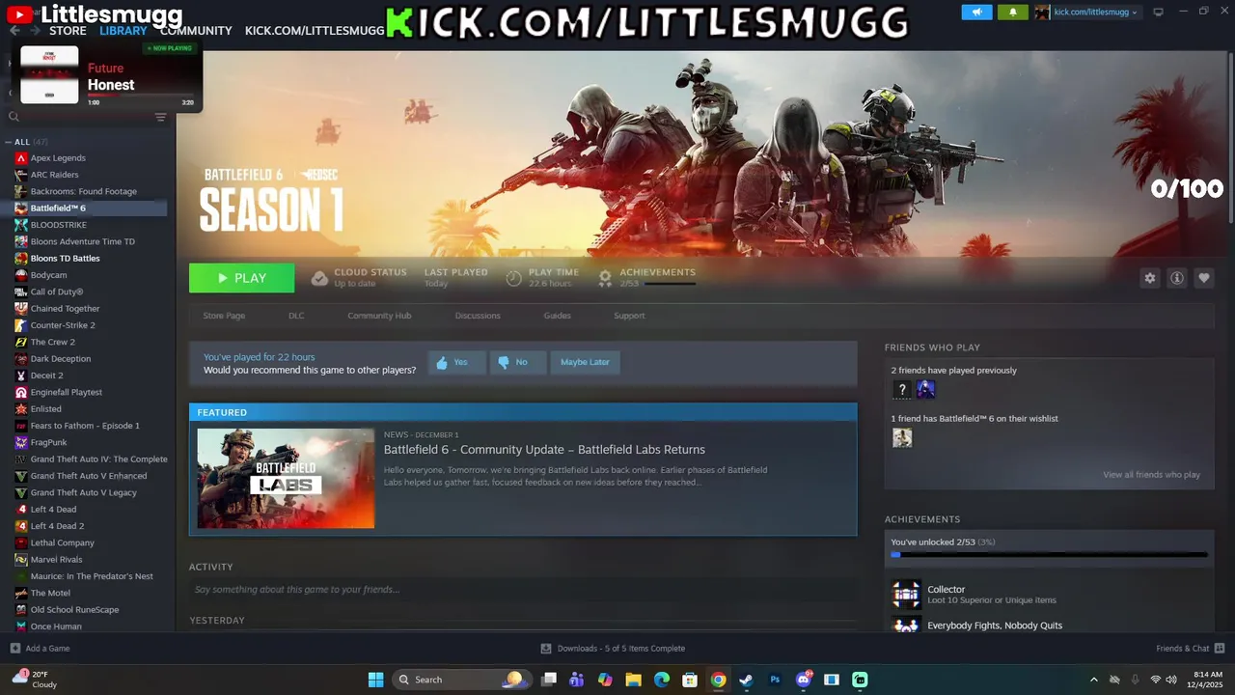Choose No for the recommendation
The height and width of the screenshot is (695, 1235).
click(x=518, y=363)
